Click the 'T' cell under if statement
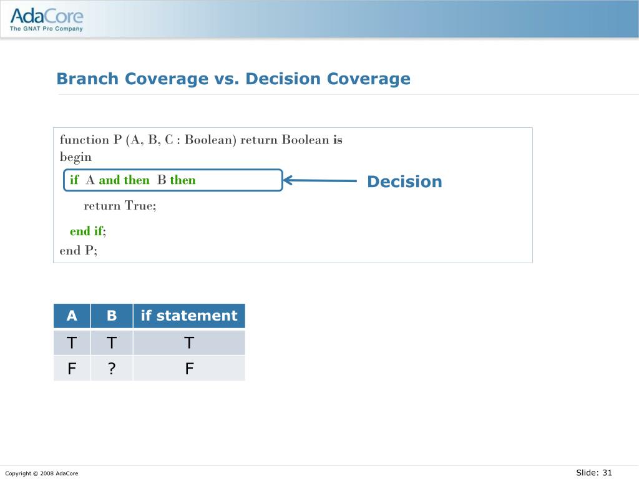This screenshot has width=639, height=479. tap(189, 342)
